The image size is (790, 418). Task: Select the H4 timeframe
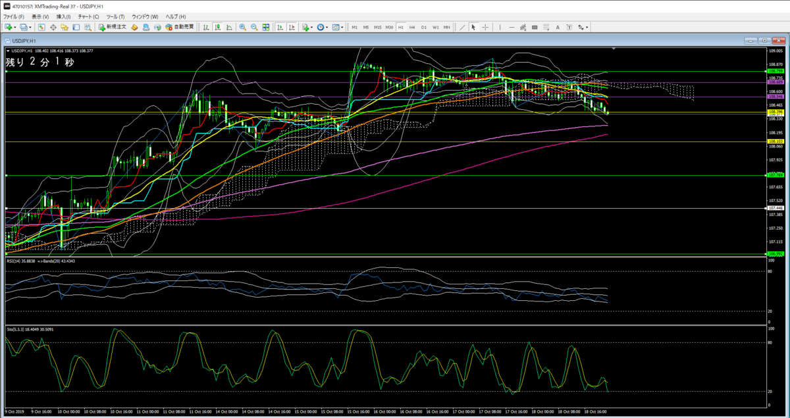pyautogui.click(x=412, y=27)
